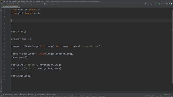Open the Help menu

(42, 1)
